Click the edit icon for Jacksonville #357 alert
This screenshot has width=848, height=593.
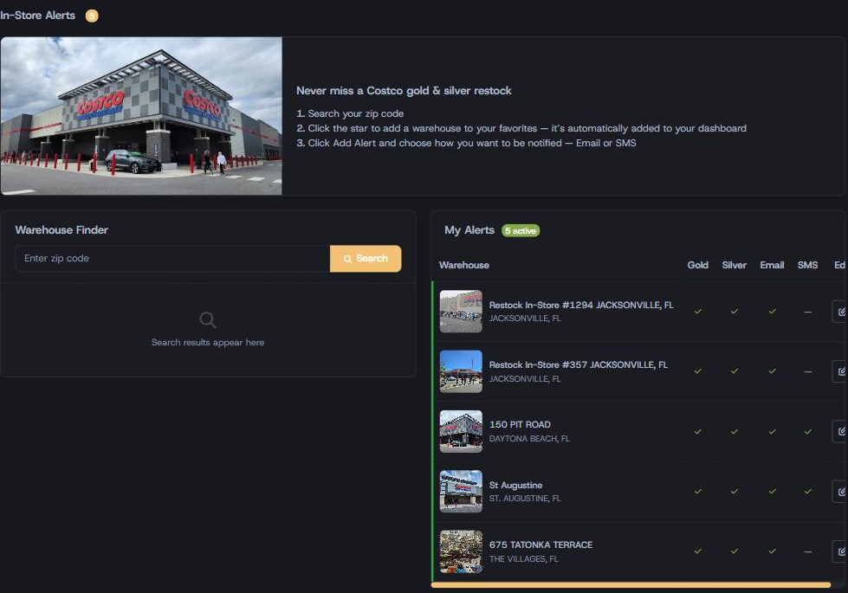[x=840, y=371]
